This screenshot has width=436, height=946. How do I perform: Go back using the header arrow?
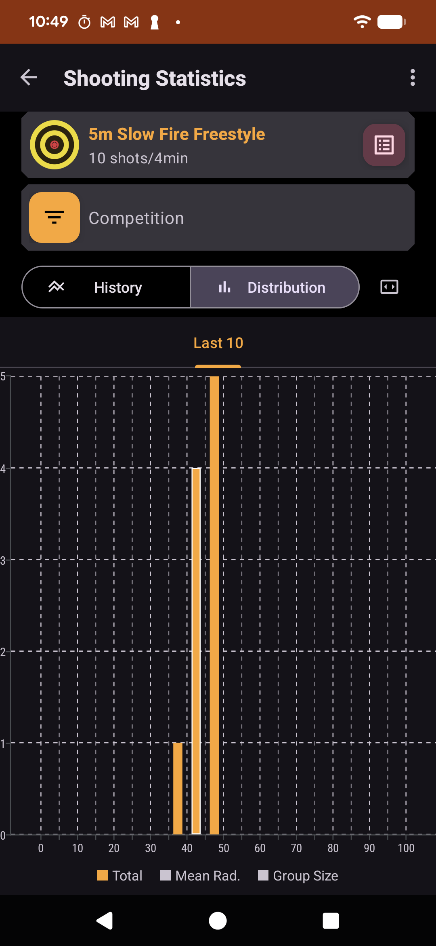[x=29, y=77]
